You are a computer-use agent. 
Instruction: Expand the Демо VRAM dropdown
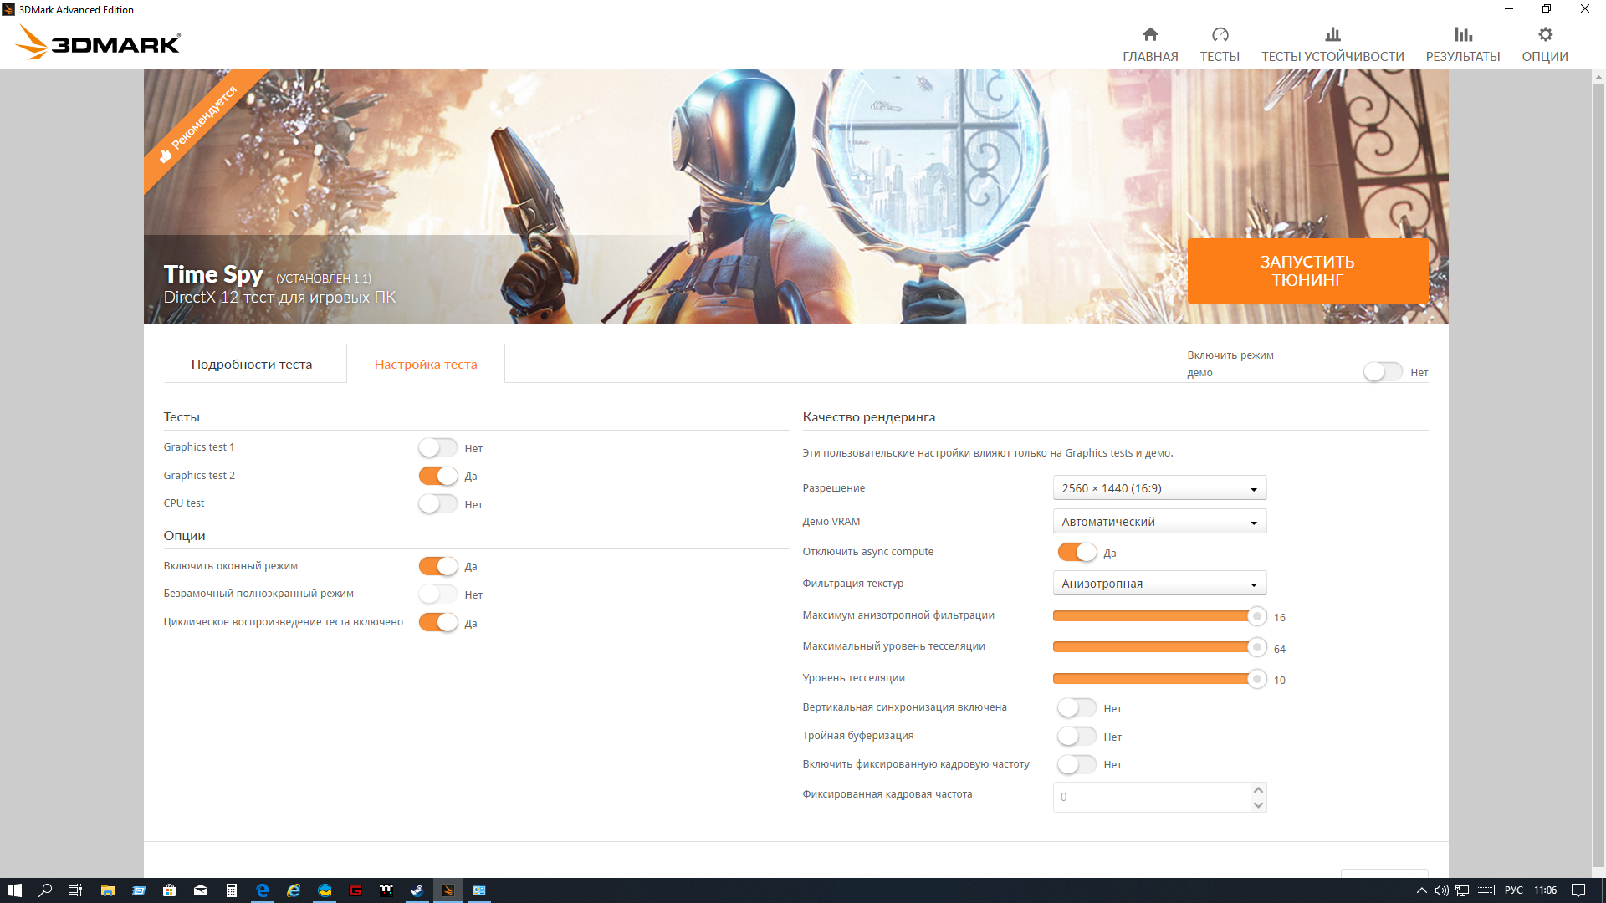[1159, 522]
